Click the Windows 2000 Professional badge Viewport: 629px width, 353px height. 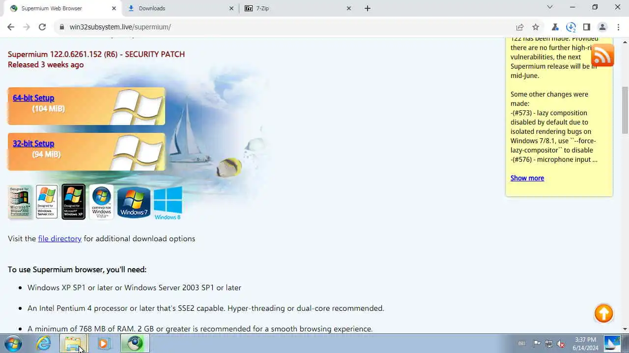tap(21, 202)
